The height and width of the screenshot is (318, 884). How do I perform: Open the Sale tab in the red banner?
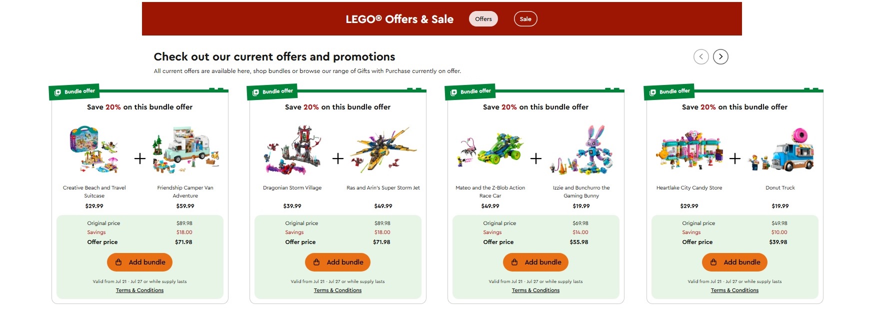[525, 18]
